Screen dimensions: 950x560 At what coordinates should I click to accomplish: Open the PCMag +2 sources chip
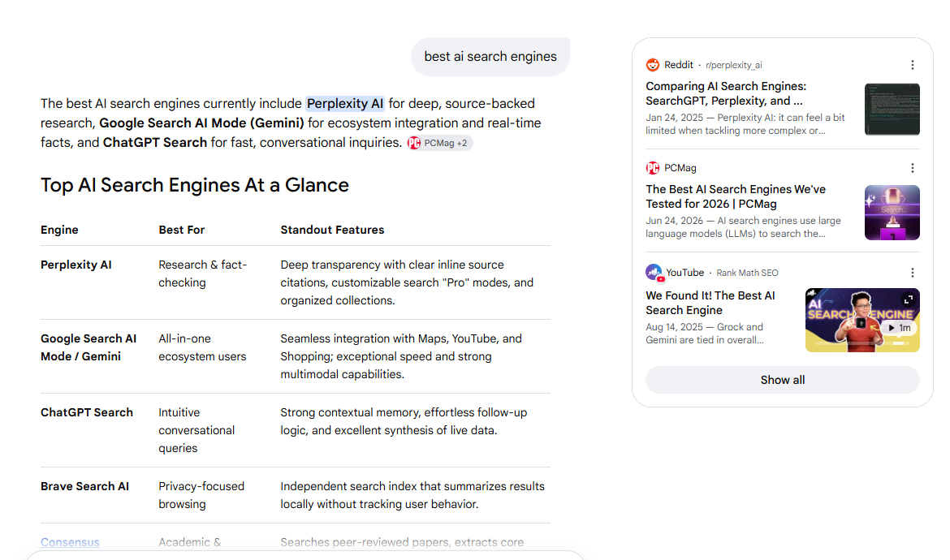click(x=439, y=143)
